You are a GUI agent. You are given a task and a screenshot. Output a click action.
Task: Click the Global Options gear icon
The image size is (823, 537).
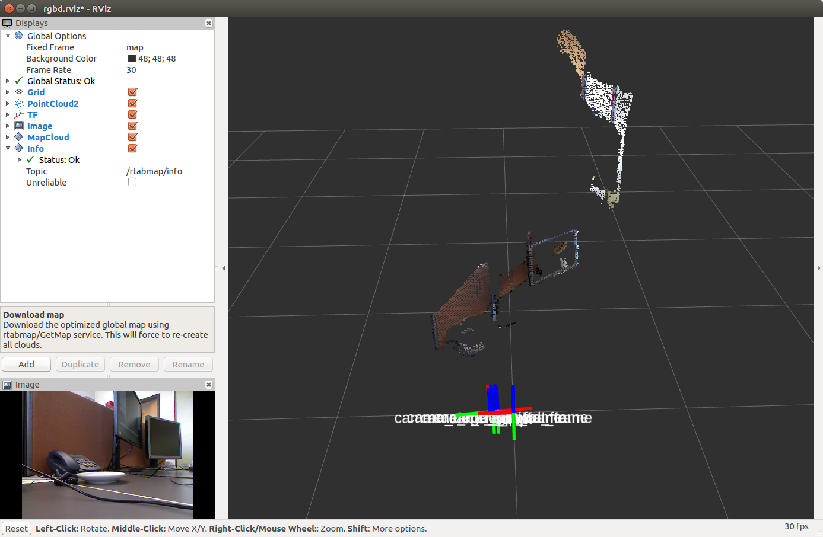(19, 36)
